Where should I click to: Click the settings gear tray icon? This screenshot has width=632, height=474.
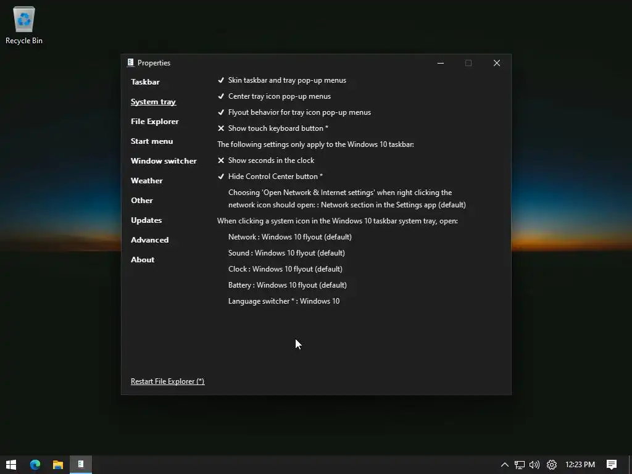coord(552,465)
